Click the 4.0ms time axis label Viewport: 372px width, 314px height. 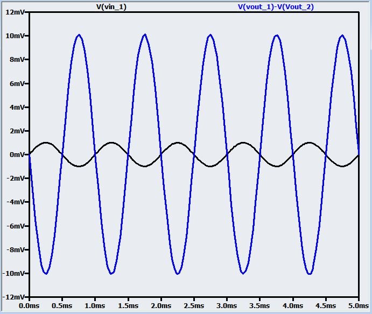(x=293, y=306)
